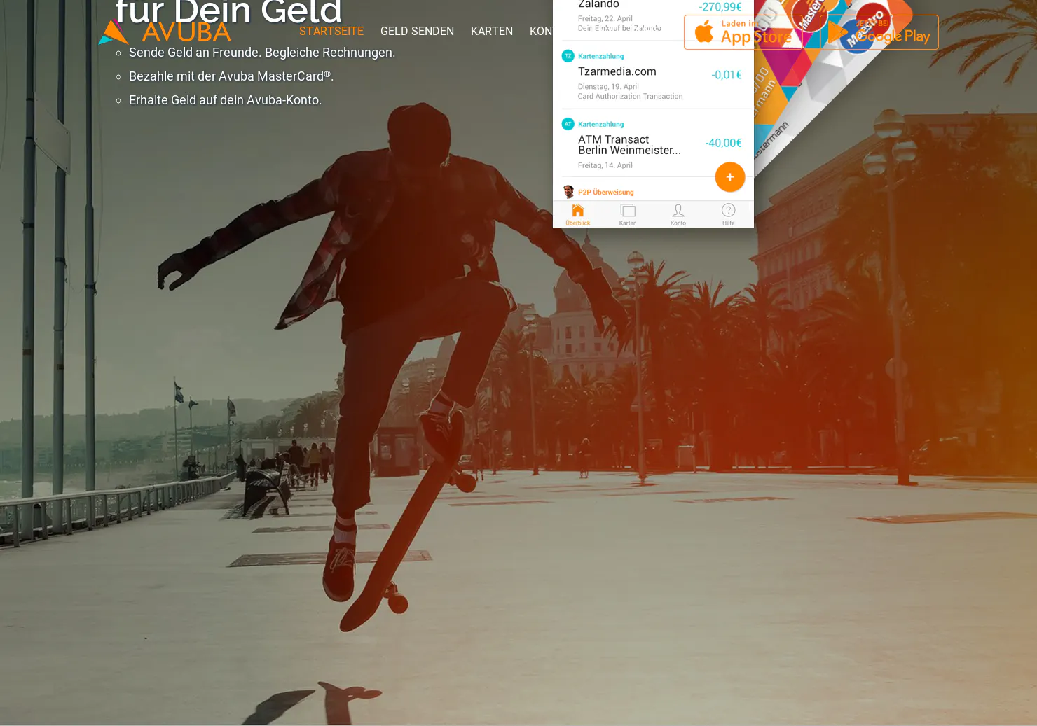Image resolution: width=1037 pixels, height=726 pixels.
Task: Select the Tzarmedia.com transaction title
Action: [617, 71]
